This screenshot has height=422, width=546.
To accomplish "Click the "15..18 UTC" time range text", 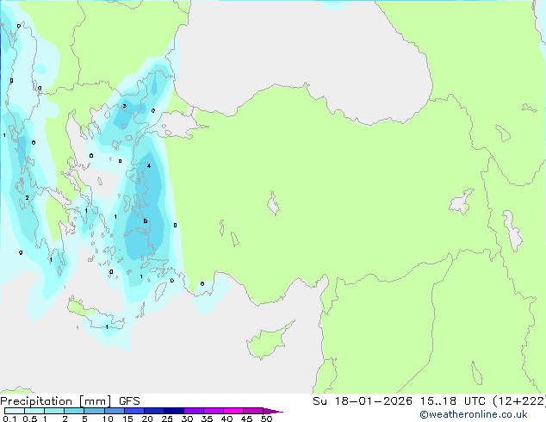I will 453,401.
